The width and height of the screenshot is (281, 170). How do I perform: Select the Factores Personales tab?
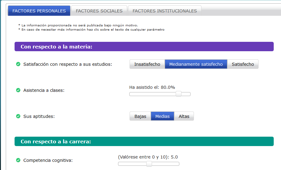pos(39,11)
